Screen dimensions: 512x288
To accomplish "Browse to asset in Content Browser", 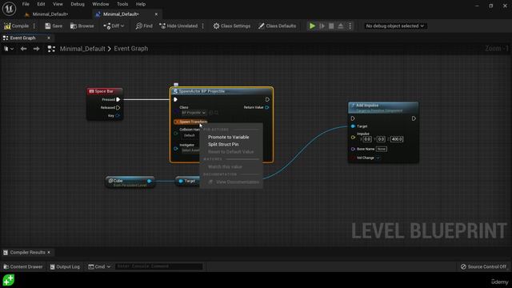I will (82, 26).
